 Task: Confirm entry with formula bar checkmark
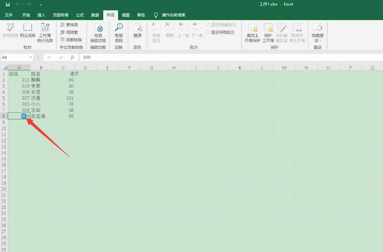point(61,57)
